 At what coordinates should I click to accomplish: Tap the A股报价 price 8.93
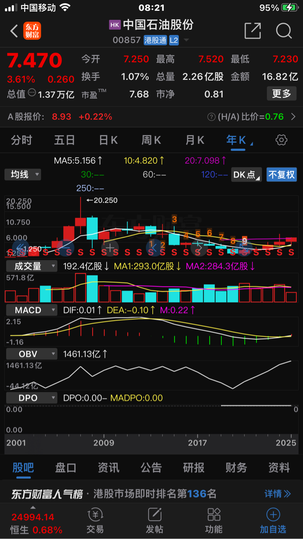click(62, 117)
